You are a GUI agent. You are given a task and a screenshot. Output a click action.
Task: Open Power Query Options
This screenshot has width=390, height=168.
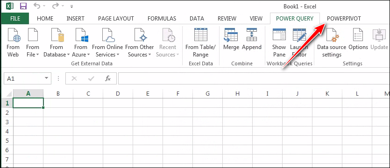click(x=358, y=39)
